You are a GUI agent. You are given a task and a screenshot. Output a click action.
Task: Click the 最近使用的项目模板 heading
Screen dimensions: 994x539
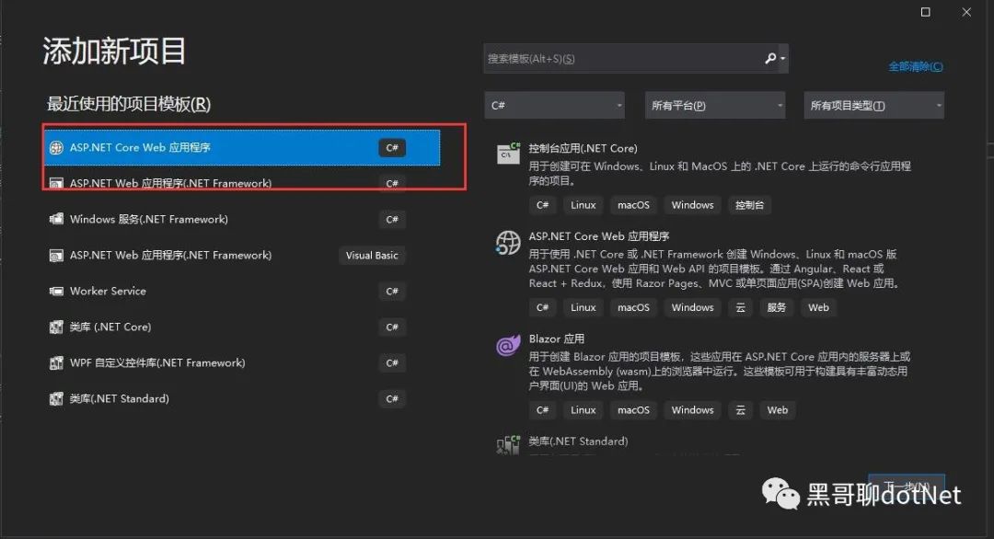click(129, 104)
